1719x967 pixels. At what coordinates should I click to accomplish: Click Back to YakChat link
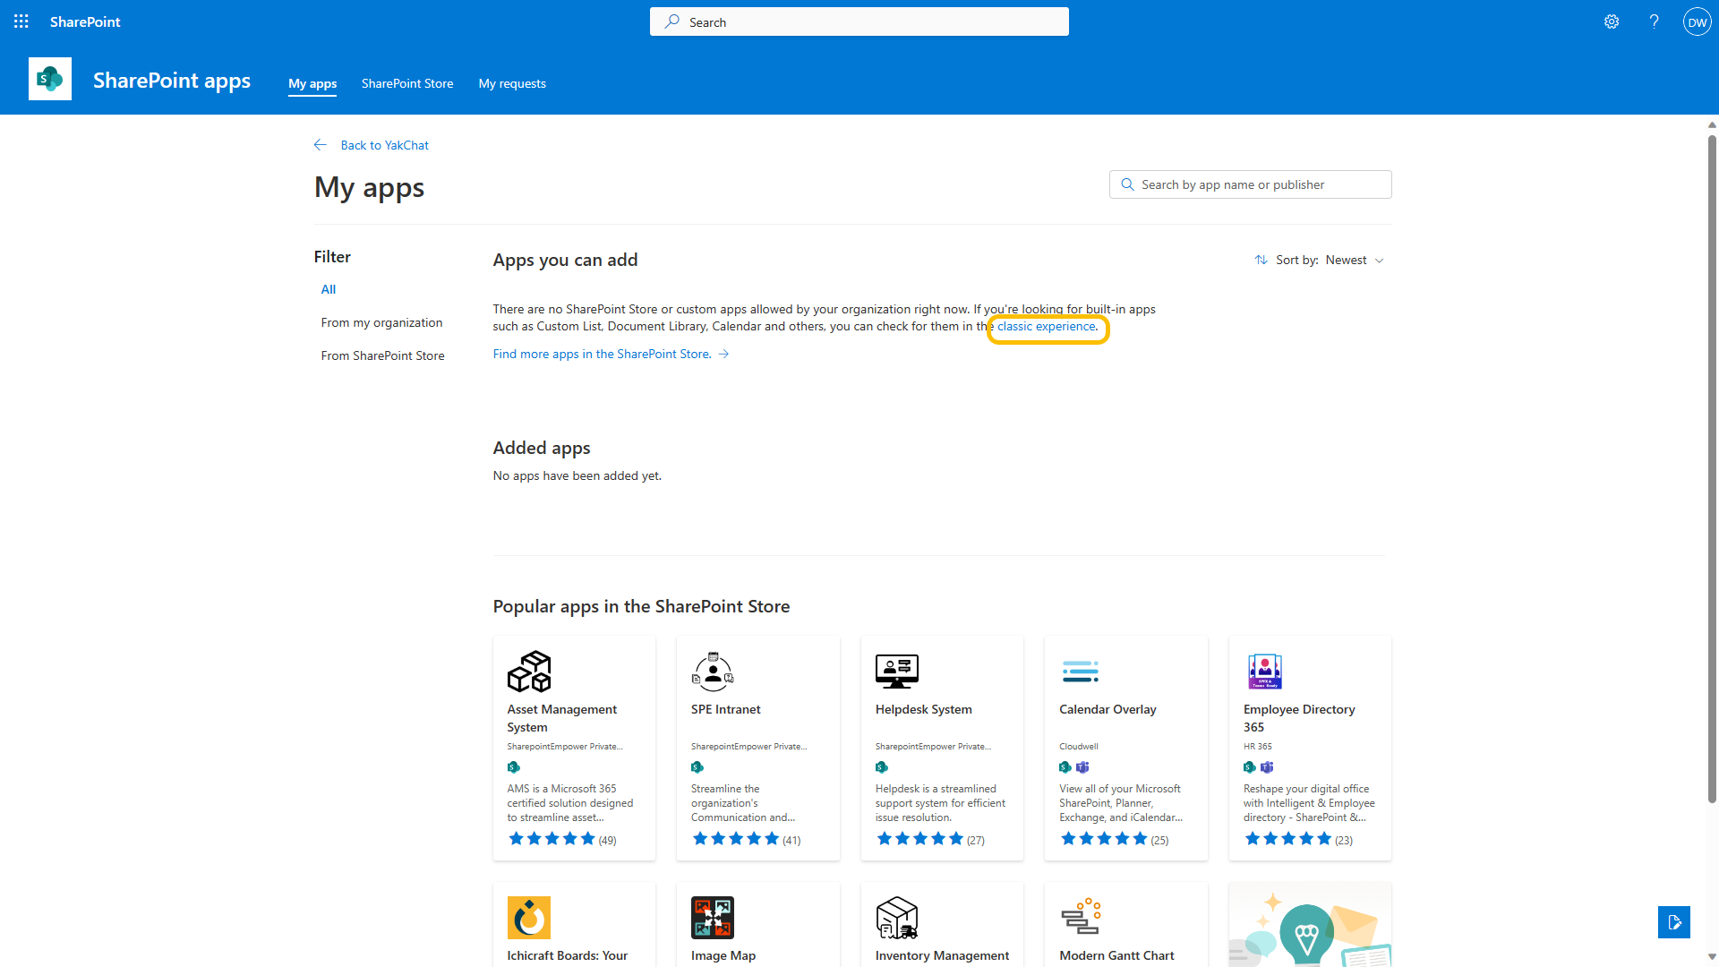pyautogui.click(x=384, y=145)
